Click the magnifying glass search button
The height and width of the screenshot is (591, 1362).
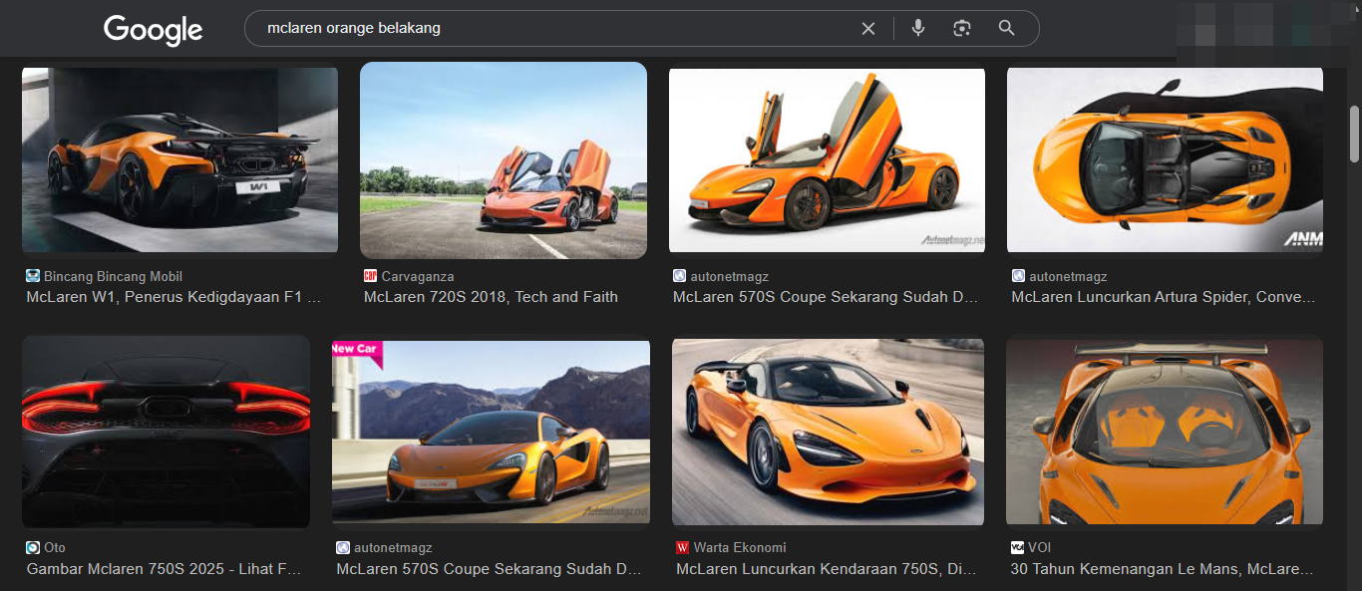1006,29
